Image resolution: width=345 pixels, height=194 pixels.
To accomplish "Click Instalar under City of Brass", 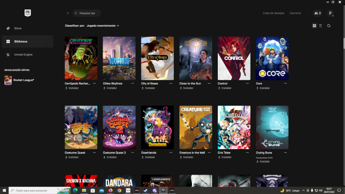I will click(x=150, y=88).
